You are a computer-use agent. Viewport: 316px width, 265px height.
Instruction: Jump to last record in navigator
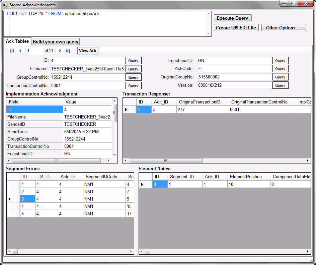coord(68,51)
